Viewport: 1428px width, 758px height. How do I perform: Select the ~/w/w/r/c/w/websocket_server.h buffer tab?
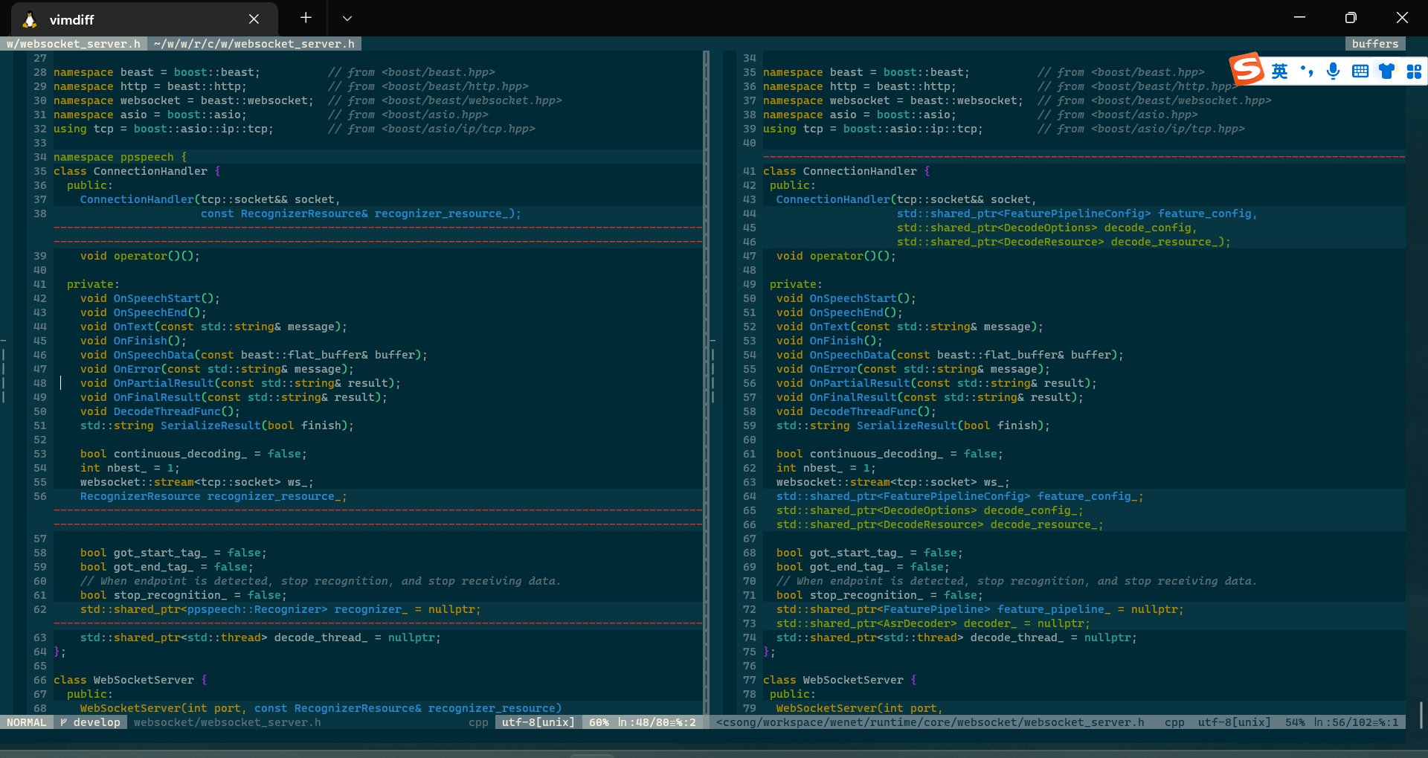pyautogui.click(x=254, y=43)
